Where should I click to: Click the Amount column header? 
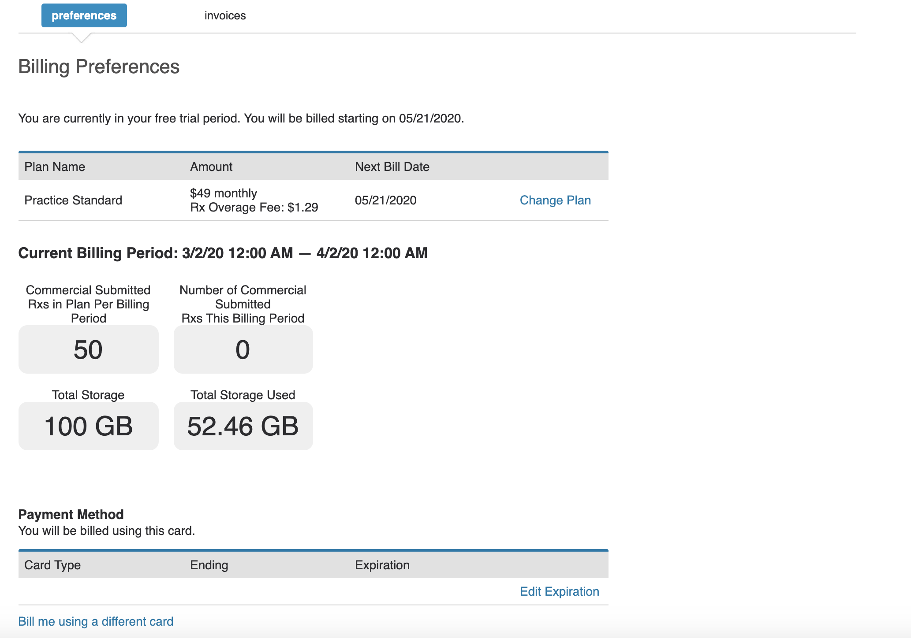pyautogui.click(x=211, y=167)
